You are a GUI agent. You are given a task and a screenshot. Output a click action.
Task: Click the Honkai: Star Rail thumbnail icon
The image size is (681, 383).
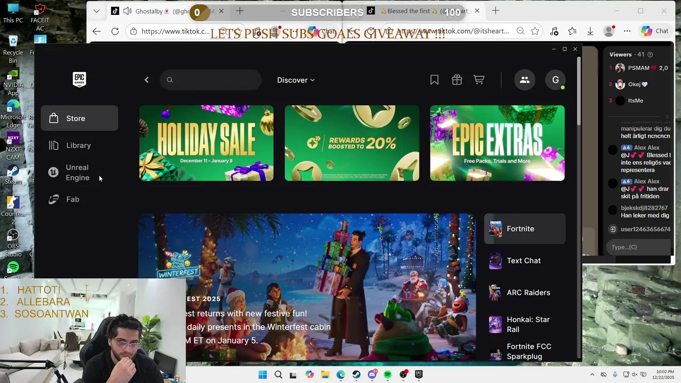point(495,324)
